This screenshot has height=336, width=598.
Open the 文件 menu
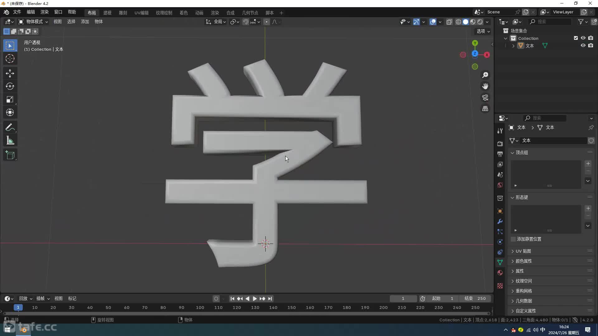[17, 12]
